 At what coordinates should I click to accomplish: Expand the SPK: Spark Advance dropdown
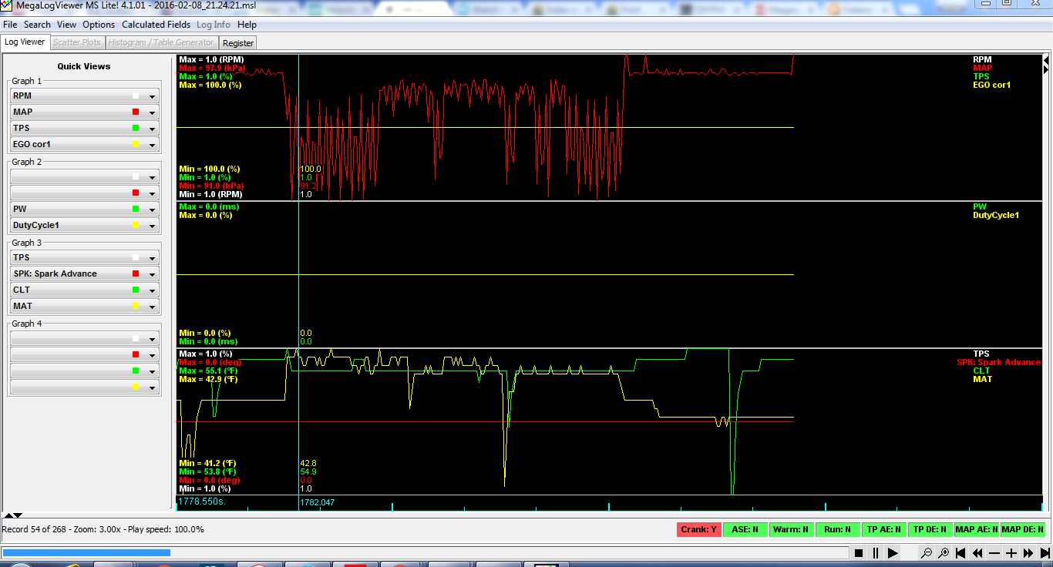(152, 274)
